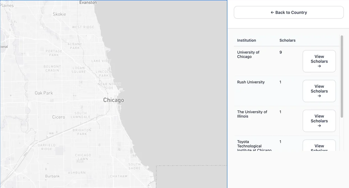This screenshot has height=188, width=349.
Task: Click Toyota Technological Institute row name
Action: [x=254, y=146]
